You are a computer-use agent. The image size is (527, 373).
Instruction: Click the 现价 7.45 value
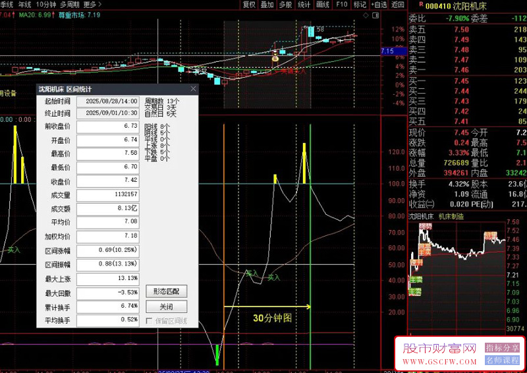pos(462,132)
